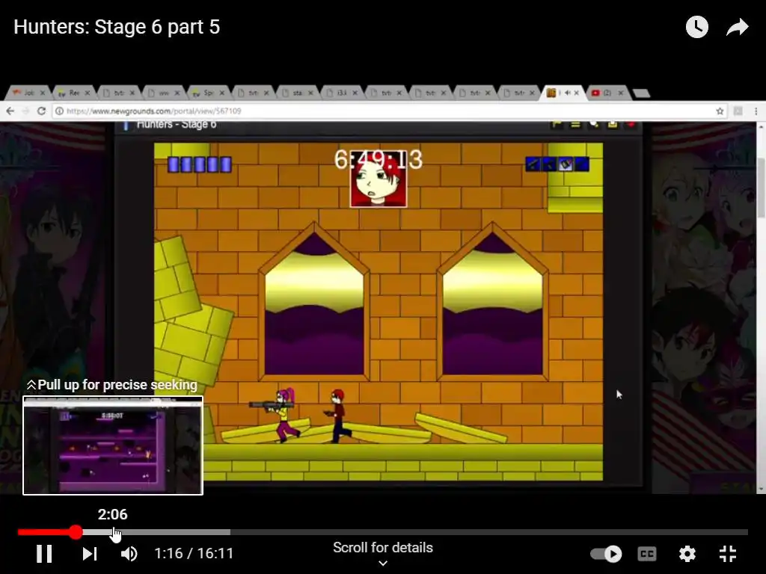Skip to the next video
The width and height of the screenshot is (766, 574).
click(90, 554)
